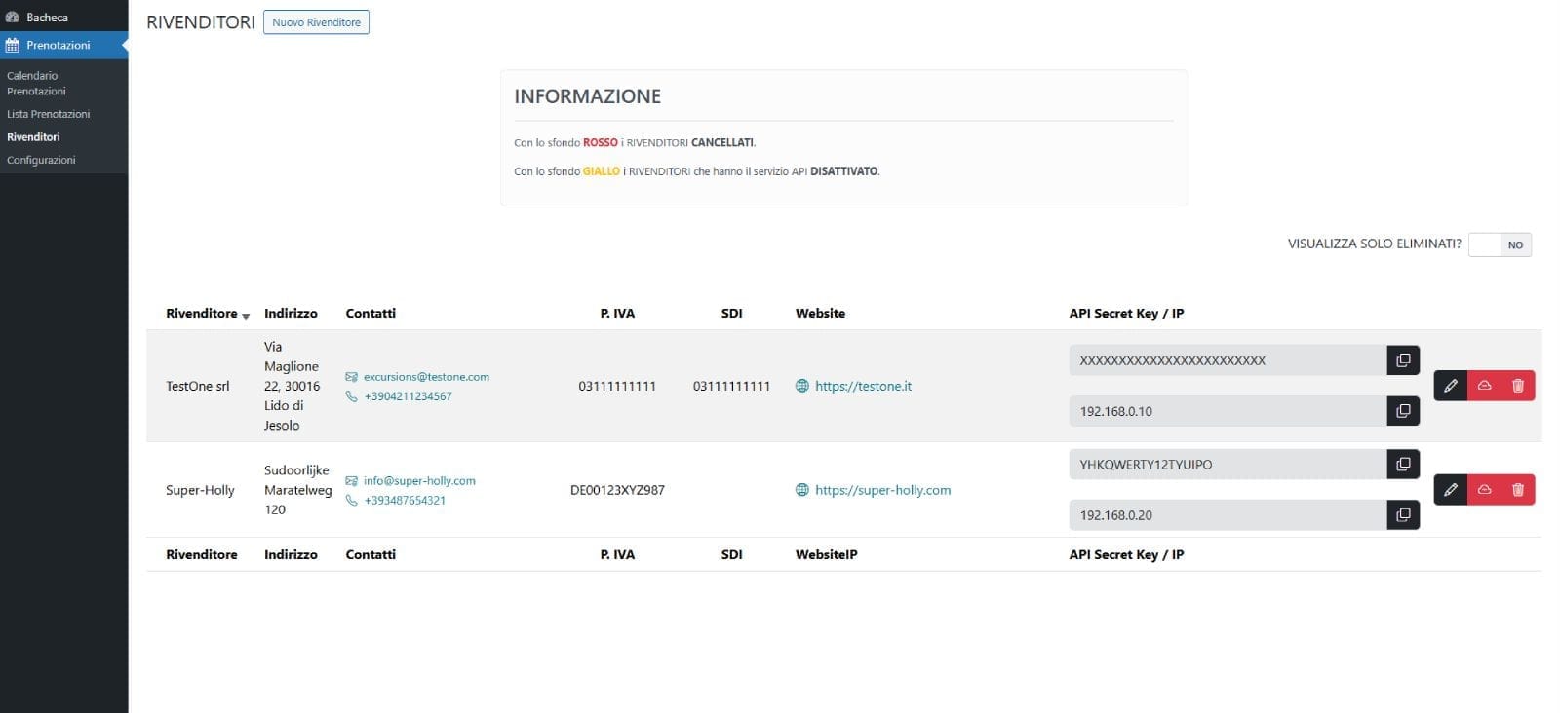Image resolution: width=1560 pixels, height=713 pixels.
Task: Edit TestOne srl reseller with pencil icon
Action: point(1451,386)
